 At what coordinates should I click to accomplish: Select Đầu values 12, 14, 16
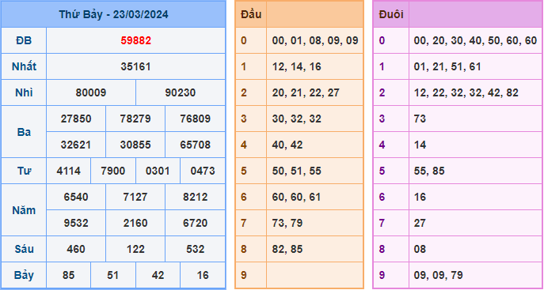pyautogui.click(x=297, y=67)
